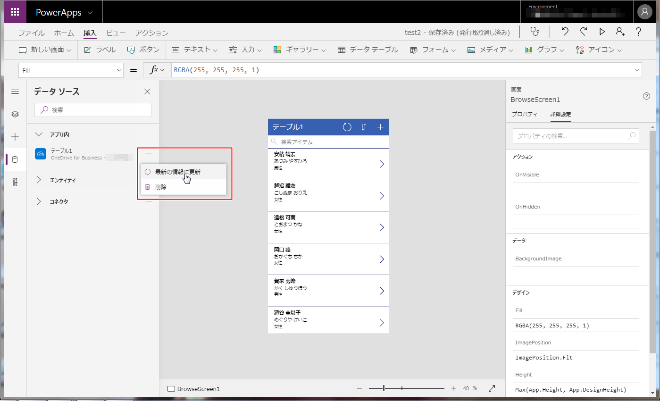Preview the app with play icon
This screenshot has height=401, width=660.
pyautogui.click(x=602, y=32)
